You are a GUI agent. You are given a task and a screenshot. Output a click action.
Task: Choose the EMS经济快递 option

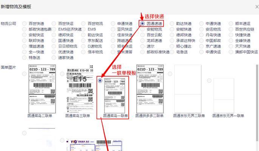click(x=54, y=29)
